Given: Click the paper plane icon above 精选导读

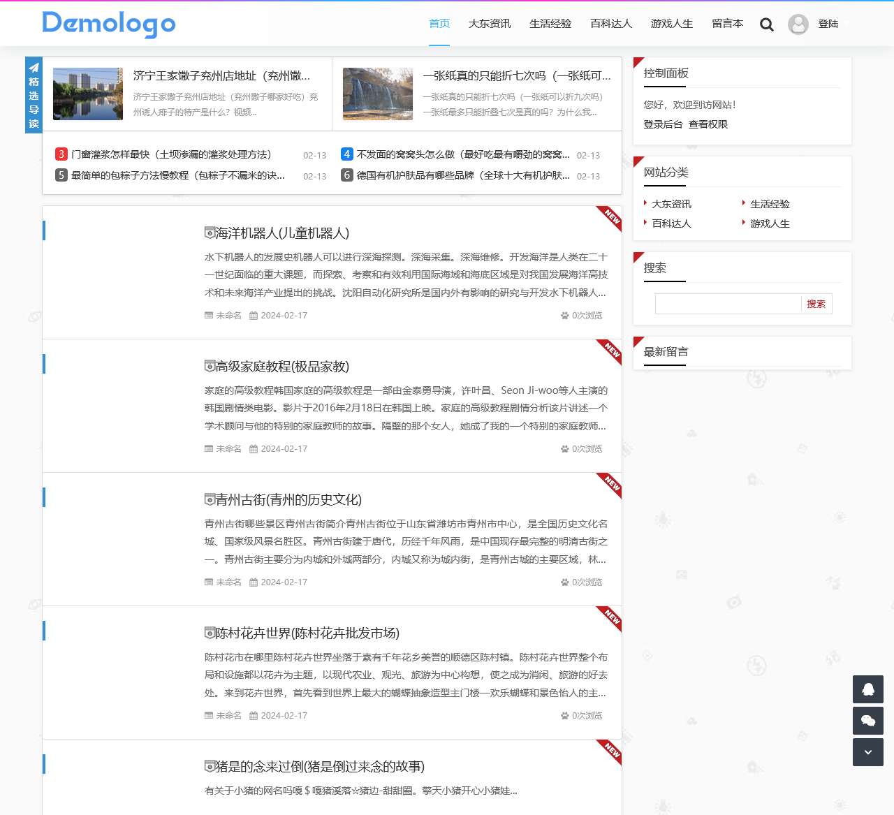Looking at the screenshot, I should 33,68.
